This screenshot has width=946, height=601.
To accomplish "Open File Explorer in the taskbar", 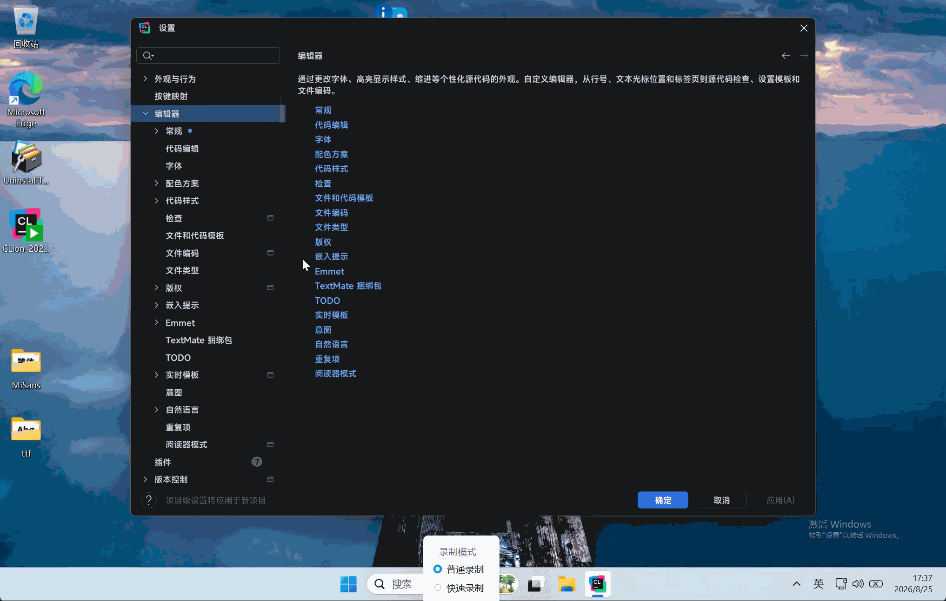I will click(566, 584).
